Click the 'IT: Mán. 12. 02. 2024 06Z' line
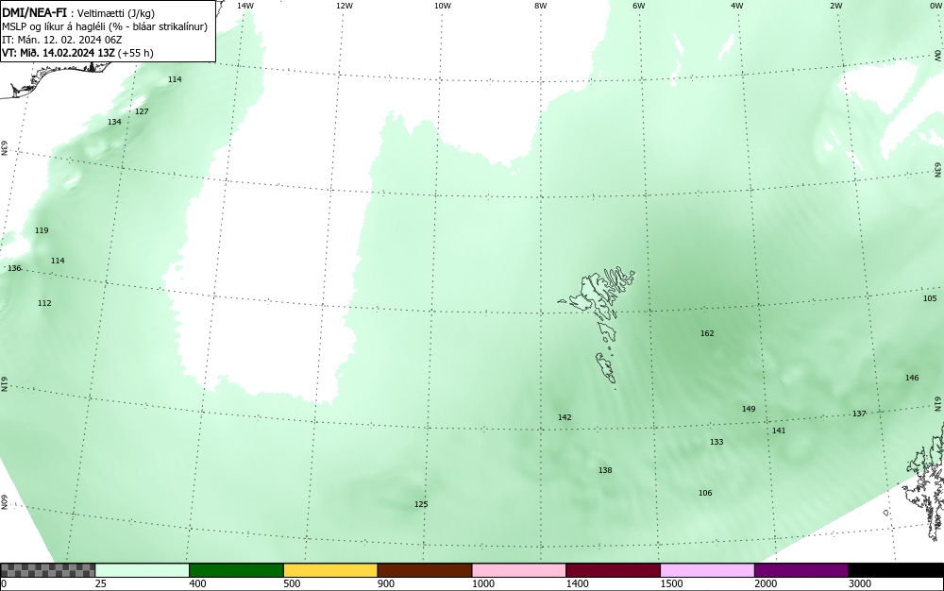The image size is (944, 591). tap(62, 40)
